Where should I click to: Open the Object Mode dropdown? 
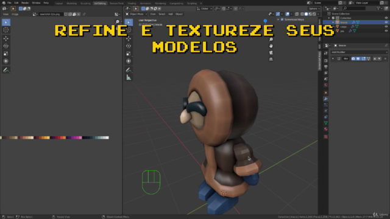[x=136, y=14]
